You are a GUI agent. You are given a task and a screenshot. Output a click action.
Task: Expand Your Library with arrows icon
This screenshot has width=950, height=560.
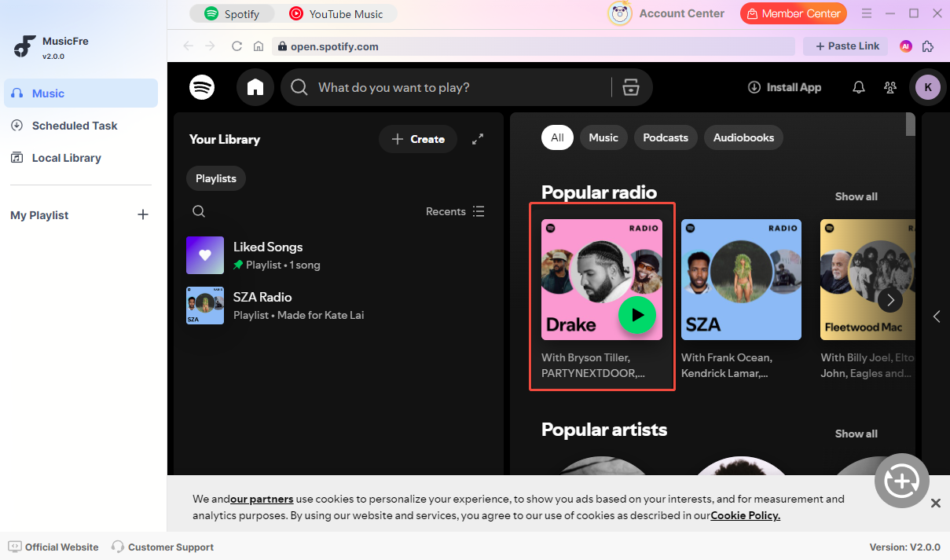tap(477, 139)
